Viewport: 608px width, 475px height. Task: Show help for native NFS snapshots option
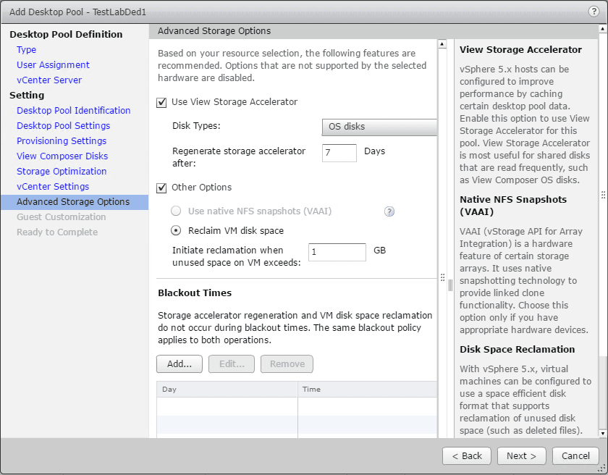coord(389,211)
